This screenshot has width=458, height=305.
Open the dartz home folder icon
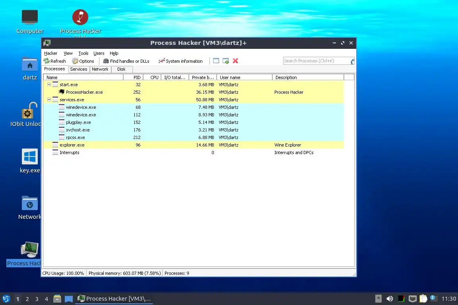(30, 69)
